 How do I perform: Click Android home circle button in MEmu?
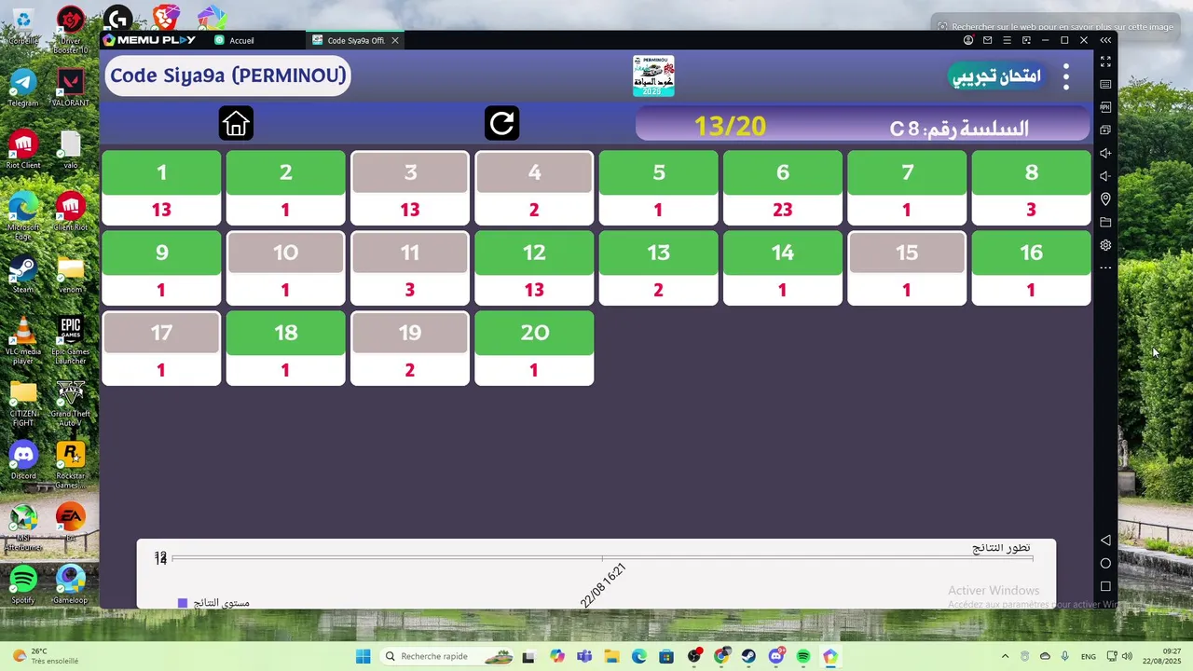click(x=1105, y=563)
